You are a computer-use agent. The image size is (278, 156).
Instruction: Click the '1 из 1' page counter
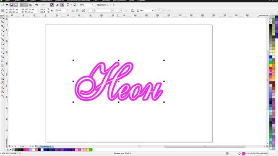23,146
